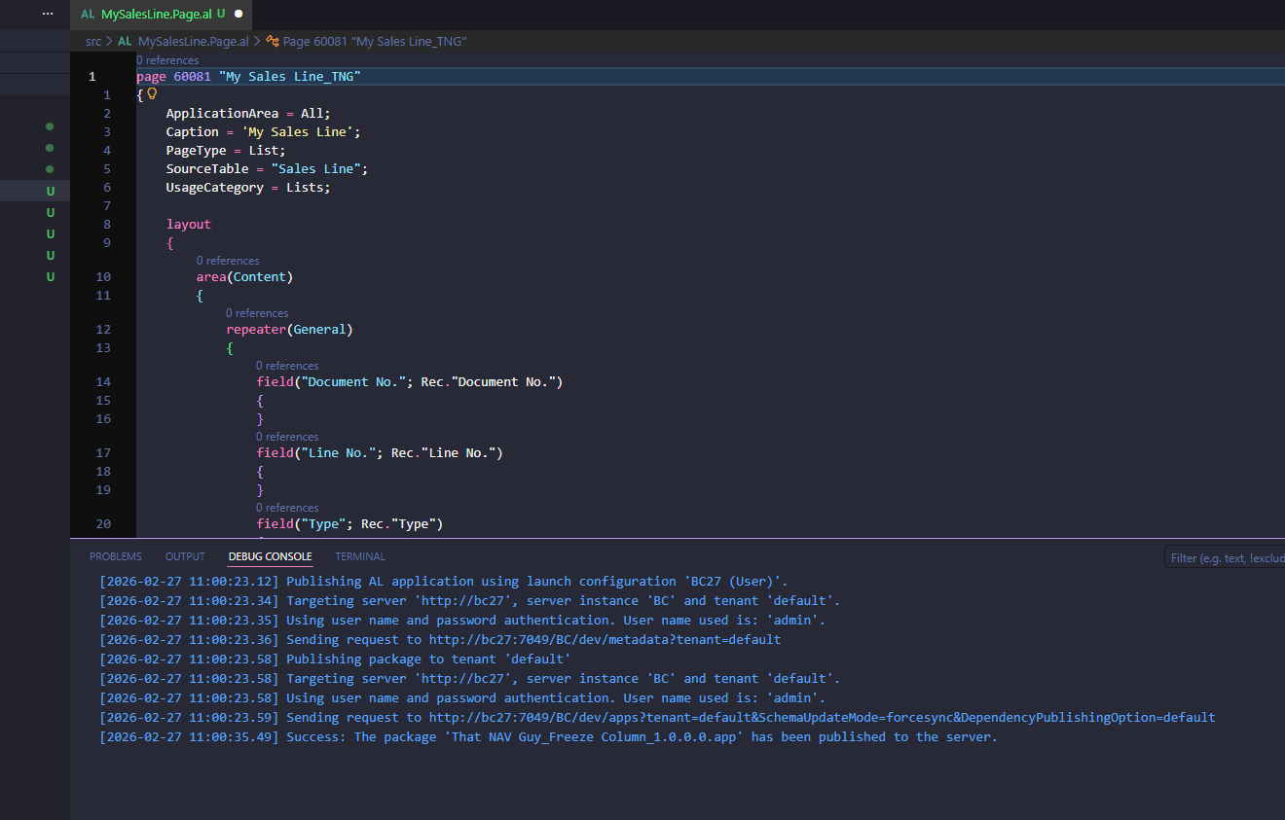The height and width of the screenshot is (820, 1285).
Task: Expand MySalesLine.Page.al breadcrumb dropdown
Action: tap(193, 42)
